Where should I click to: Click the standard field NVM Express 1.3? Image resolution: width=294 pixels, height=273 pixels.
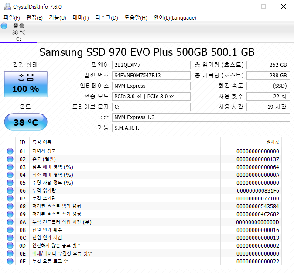(201, 117)
